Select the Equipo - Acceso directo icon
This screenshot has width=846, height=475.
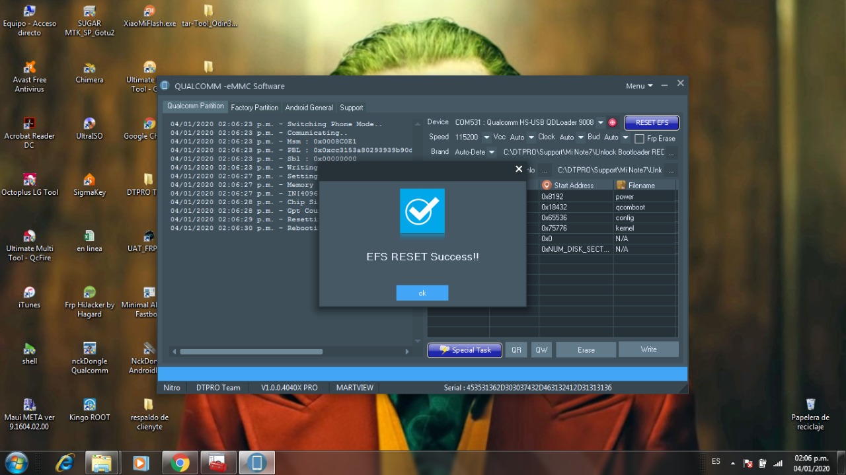coord(29,20)
